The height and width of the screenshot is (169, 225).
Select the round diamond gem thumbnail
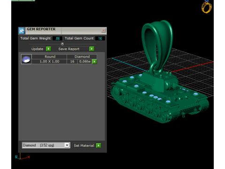click(x=26, y=59)
